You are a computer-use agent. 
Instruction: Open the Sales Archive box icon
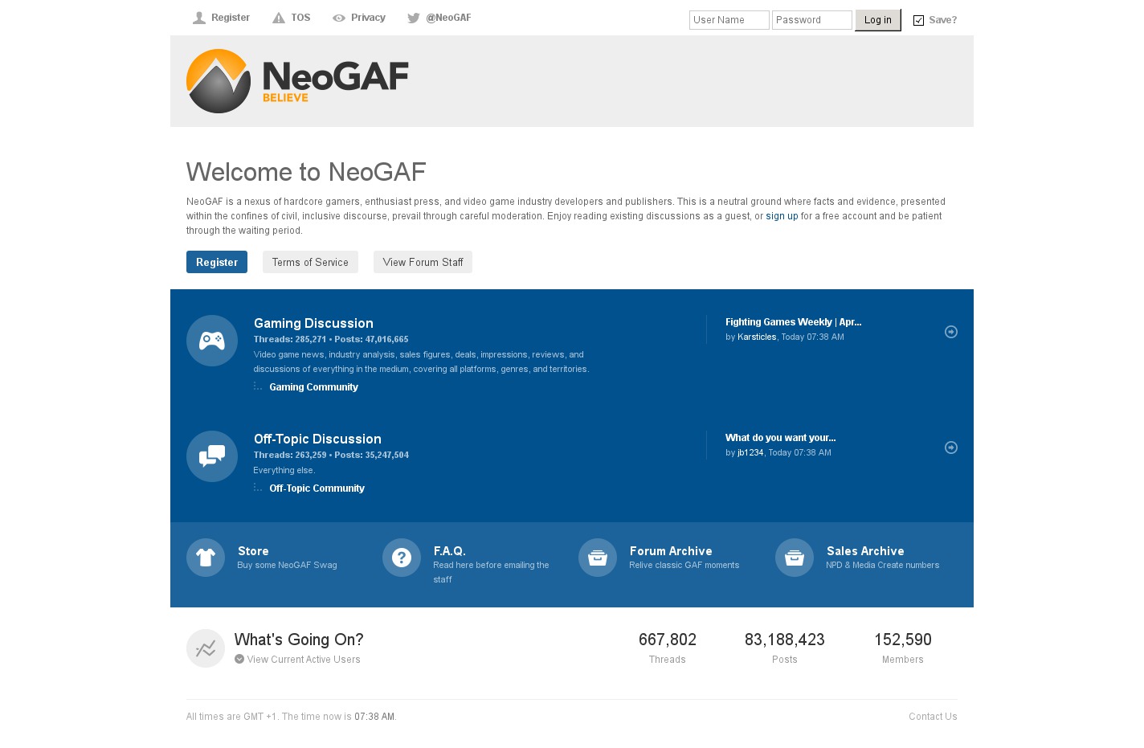click(x=795, y=558)
